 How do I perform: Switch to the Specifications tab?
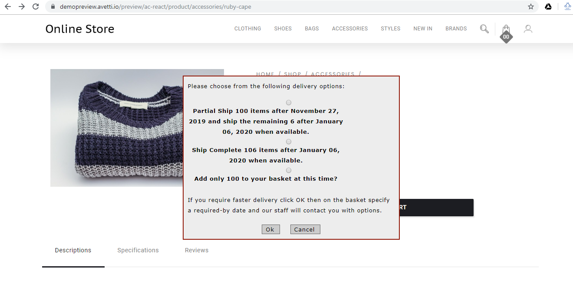138,250
